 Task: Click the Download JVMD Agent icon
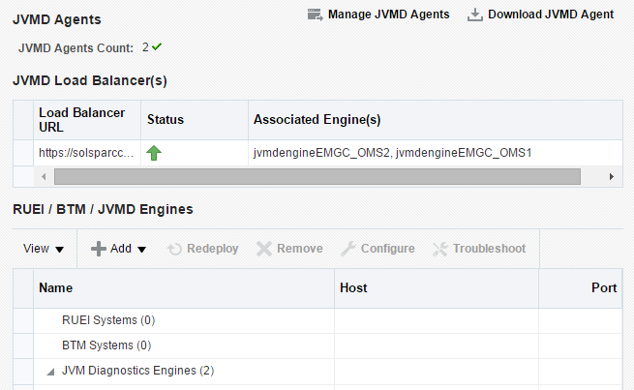click(475, 15)
